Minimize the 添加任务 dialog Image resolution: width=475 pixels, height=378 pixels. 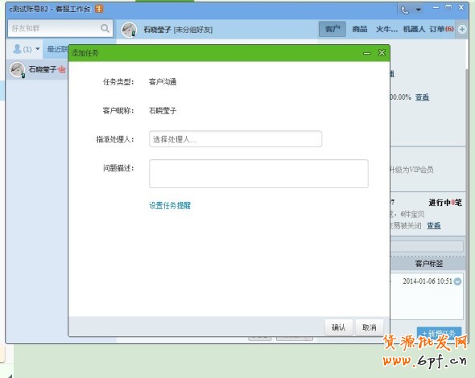[367, 53]
